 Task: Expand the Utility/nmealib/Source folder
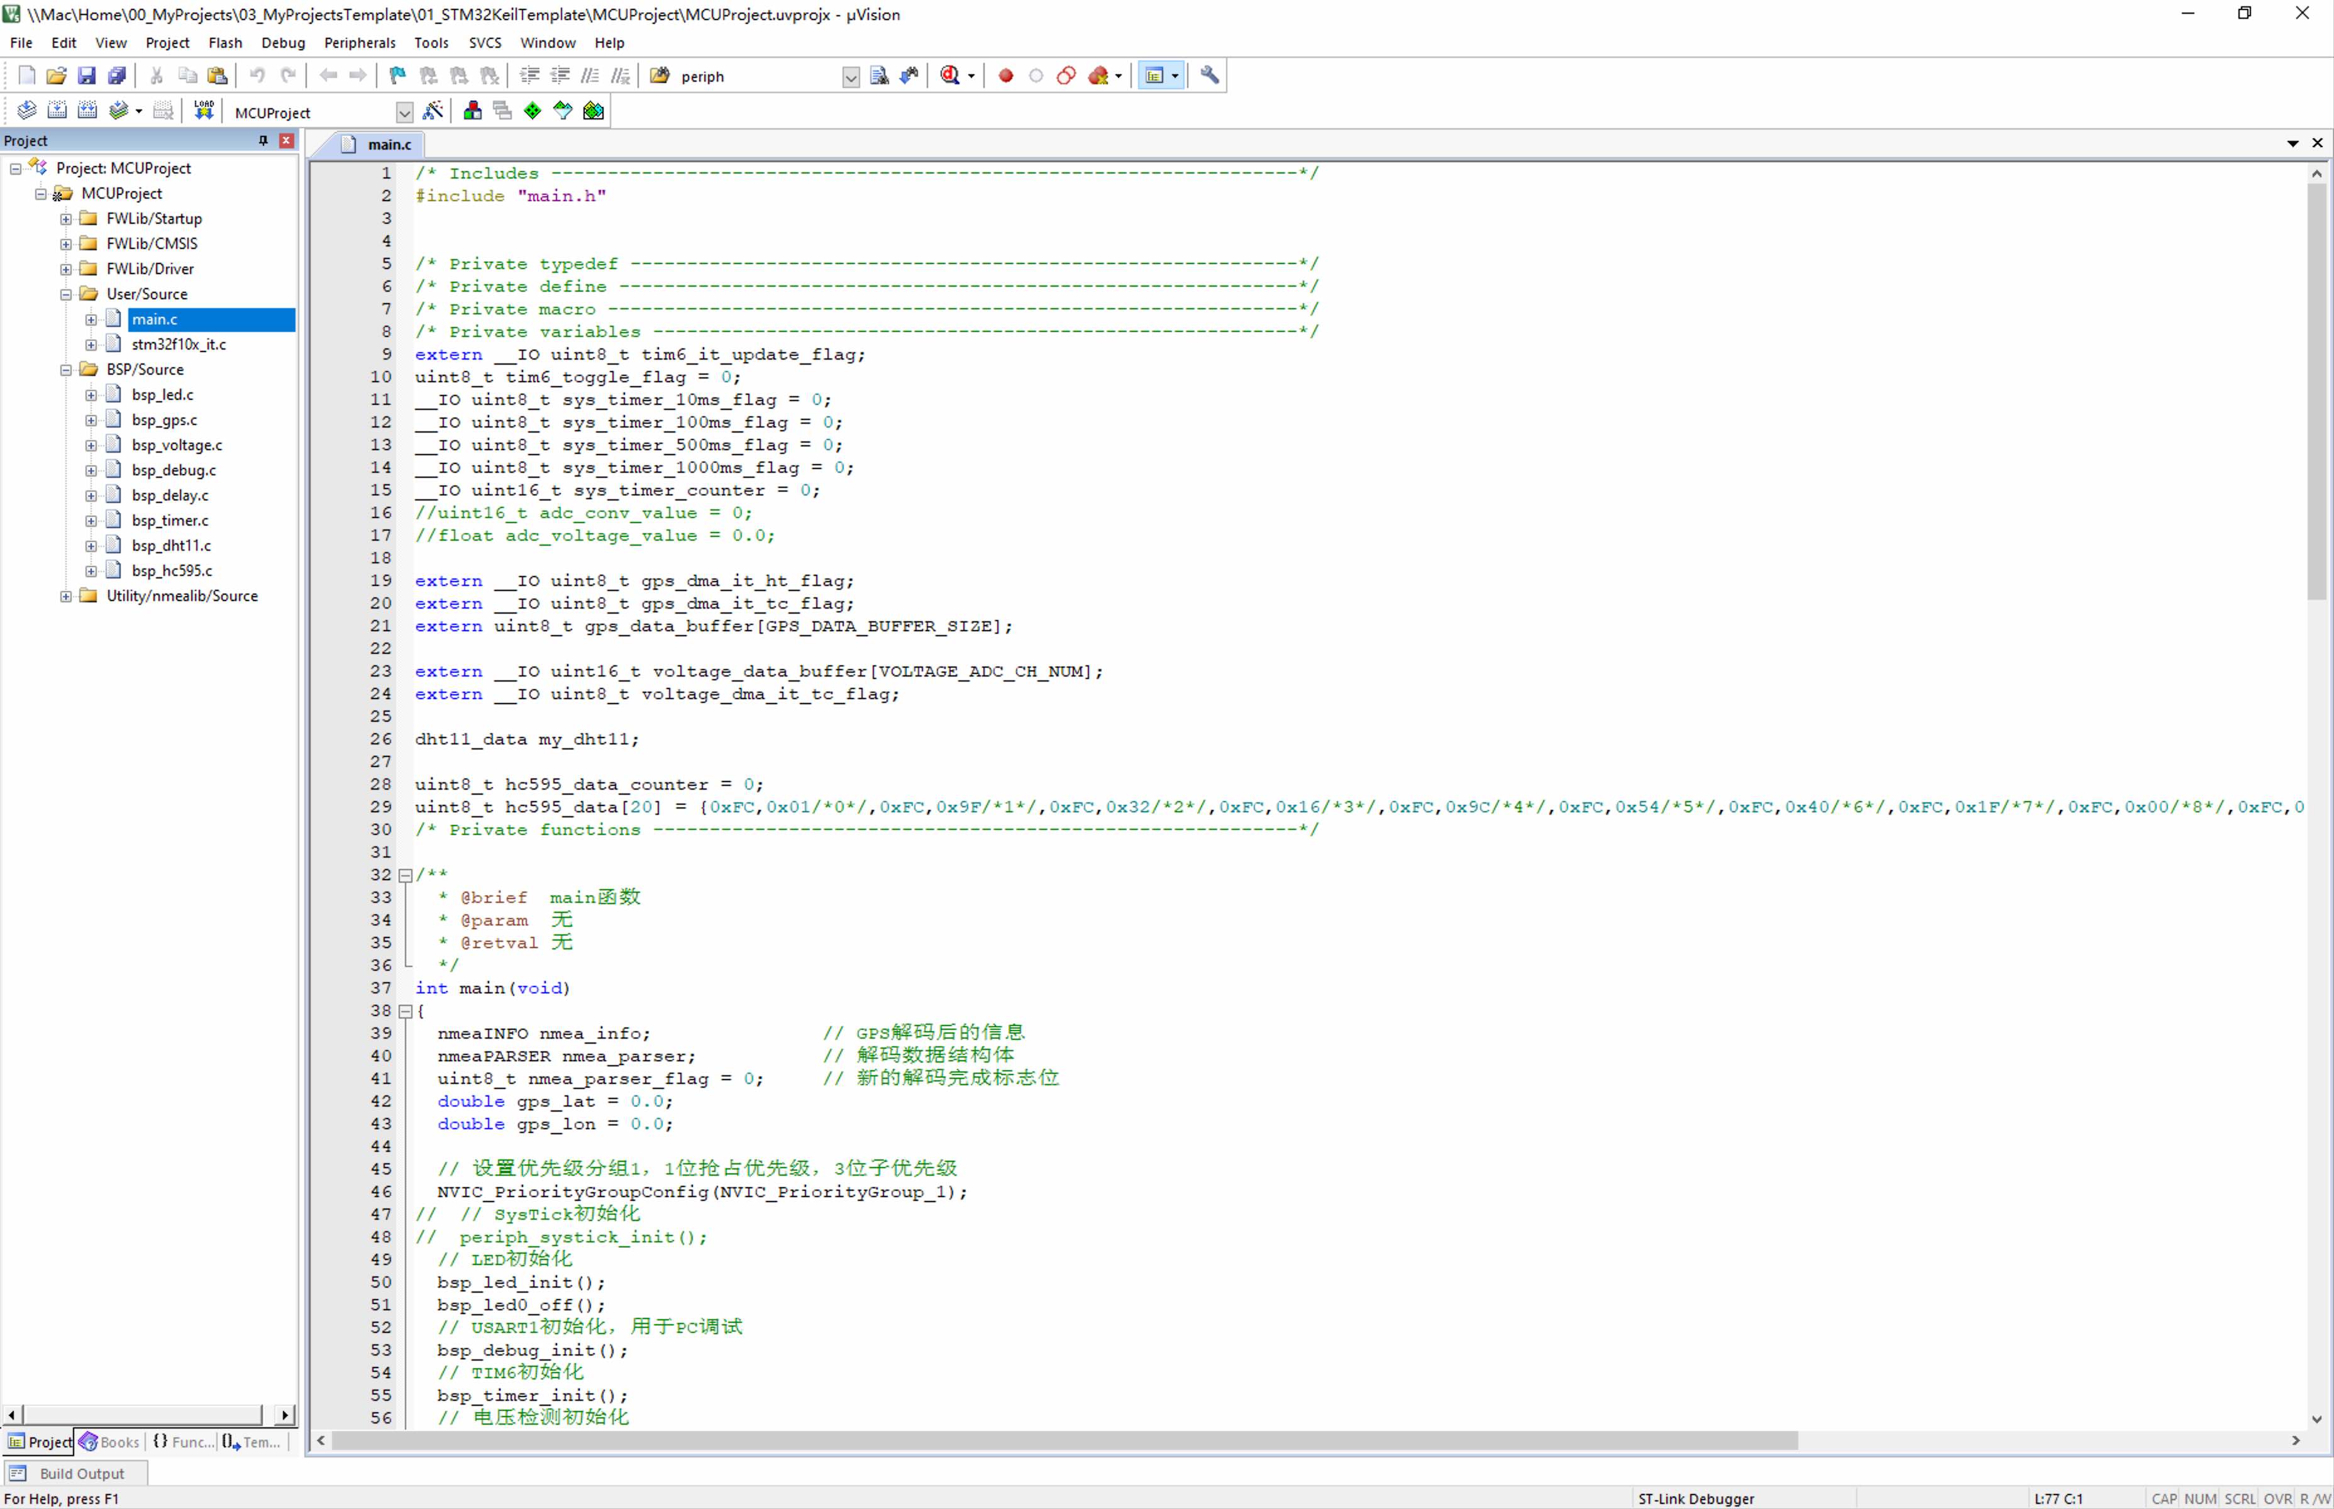pos(65,596)
